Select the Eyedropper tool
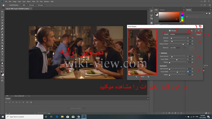Screen dimensions: 212x119 pos(2,26)
